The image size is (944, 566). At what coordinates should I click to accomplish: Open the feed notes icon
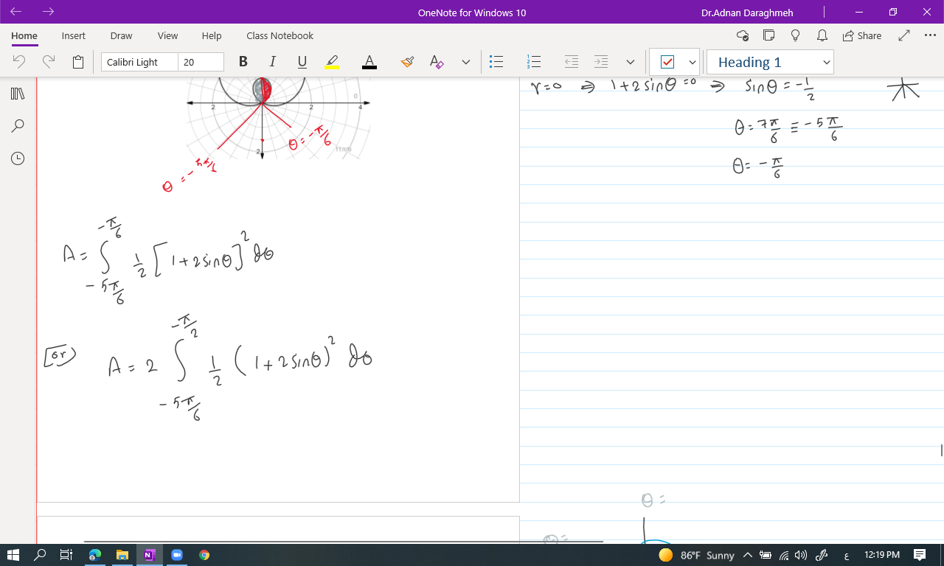coord(769,35)
